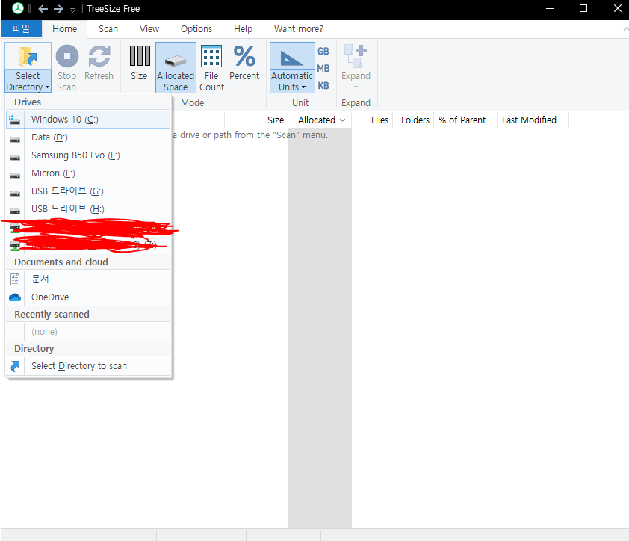Click the USB (G:) drive icon
The height and width of the screenshot is (541, 629).
coord(15,193)
